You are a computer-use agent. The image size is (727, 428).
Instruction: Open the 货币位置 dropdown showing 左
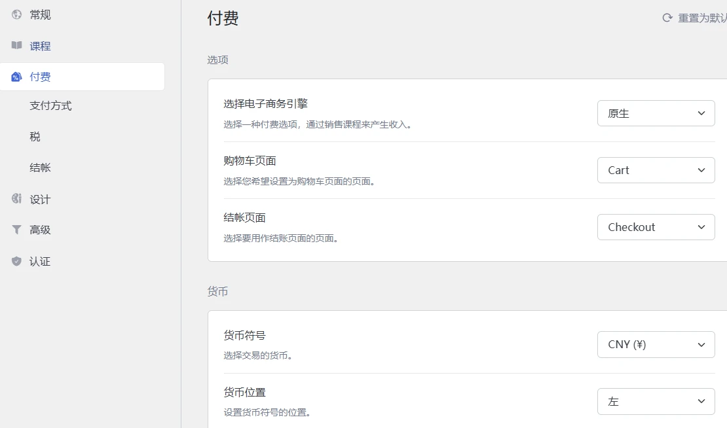pos(656,401)
